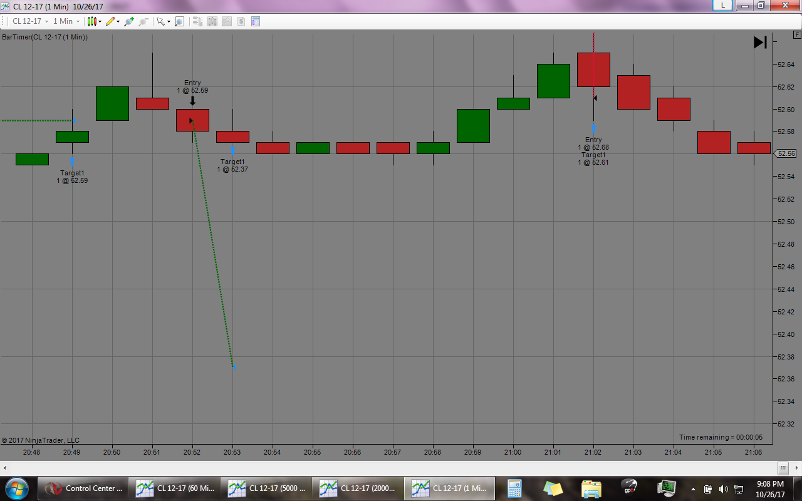
Task: Click the zoom frame magnifier icon
Action: tap(179, 21)
